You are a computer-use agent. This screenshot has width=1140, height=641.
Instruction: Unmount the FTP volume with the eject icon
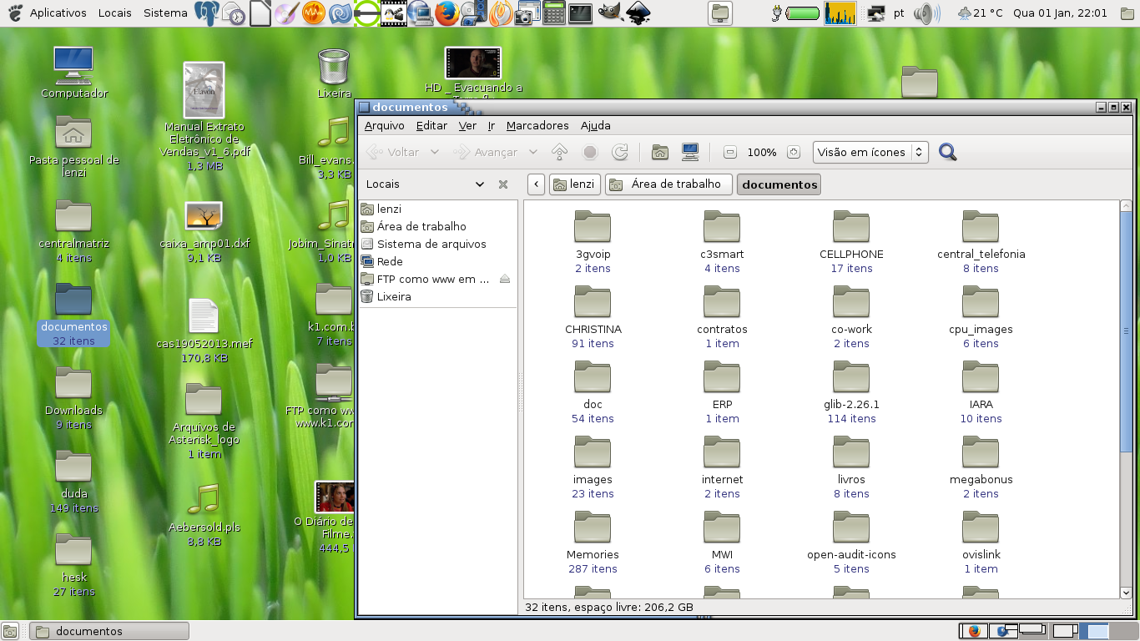504,279
